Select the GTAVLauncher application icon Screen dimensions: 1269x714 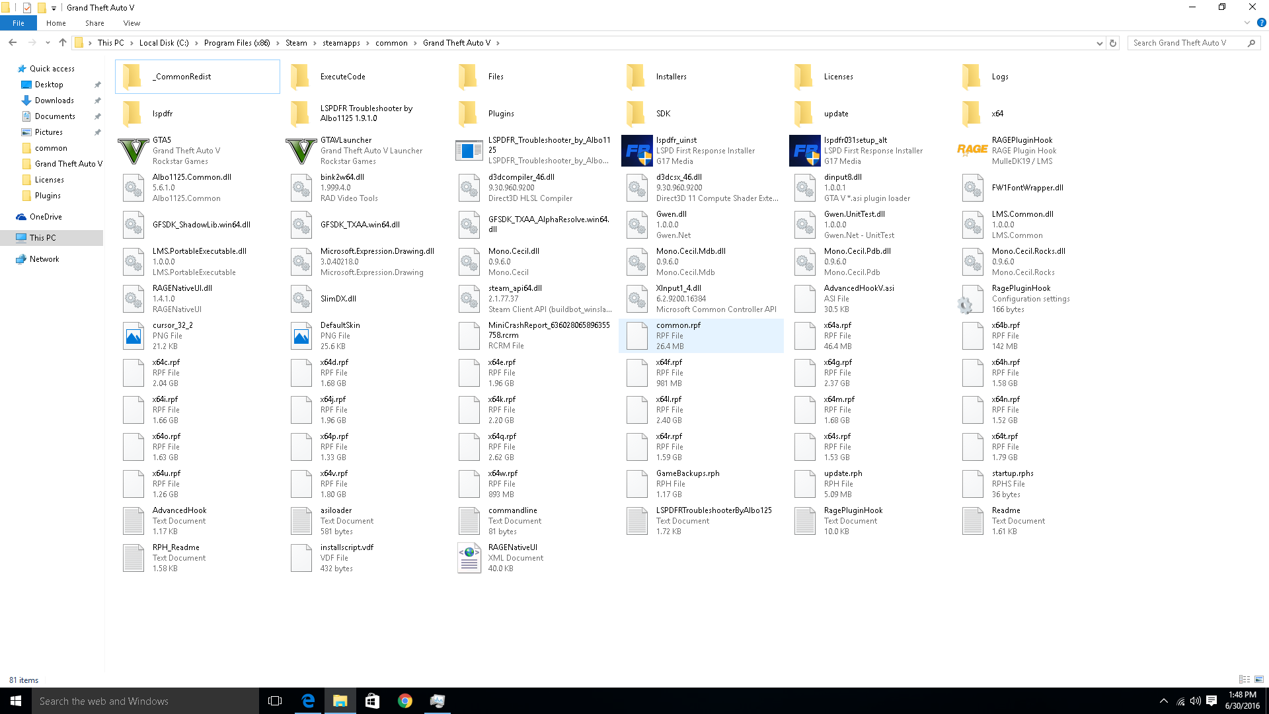click(x=301, y=151)
